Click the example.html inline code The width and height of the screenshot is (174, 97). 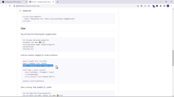click(x=51, y=34)
